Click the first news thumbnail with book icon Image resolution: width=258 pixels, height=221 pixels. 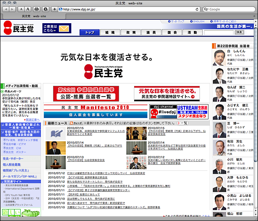54,133
